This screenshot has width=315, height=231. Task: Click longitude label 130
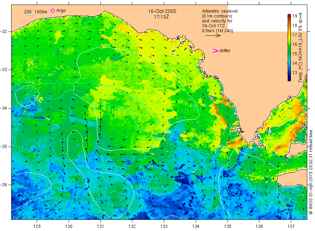tap(69, 226)
